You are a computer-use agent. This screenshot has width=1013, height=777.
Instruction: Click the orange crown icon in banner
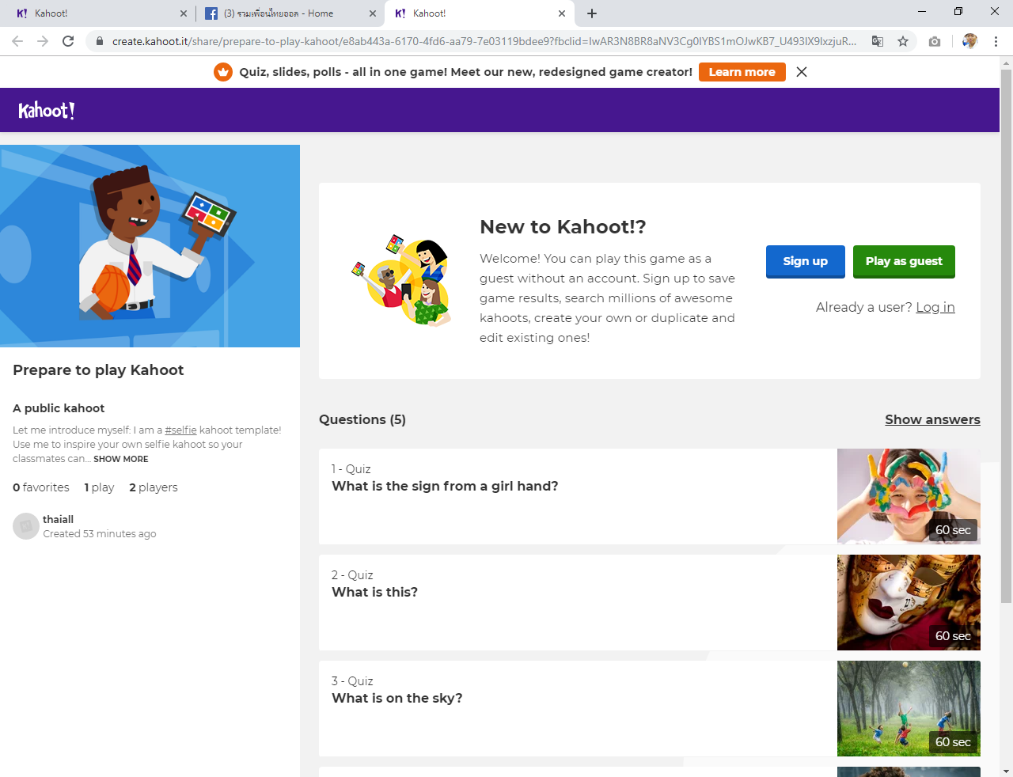click(223, 72)
